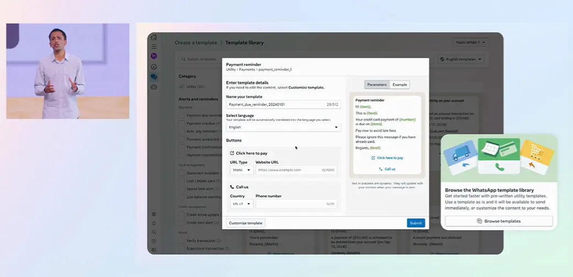This screenshot has height=277, width=573.
Task: Submit the payment reminder template
Action: 416,223
